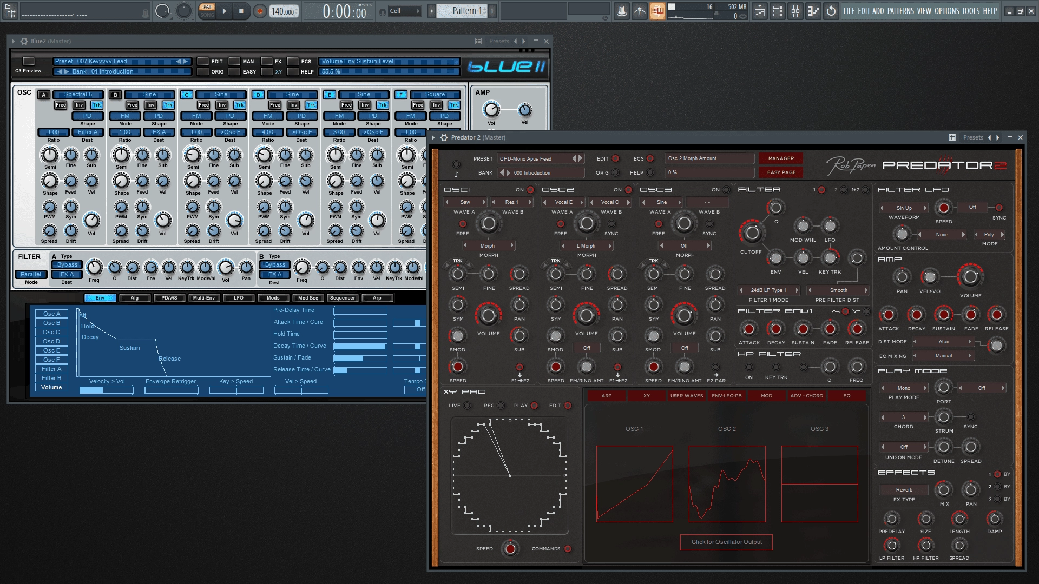Toggle OSC1 ON button in Predator 2
Screen dimensions: 1039x584
[531, 190]
